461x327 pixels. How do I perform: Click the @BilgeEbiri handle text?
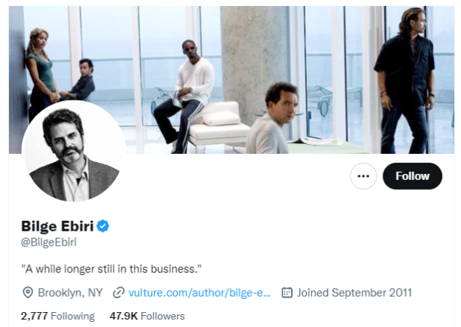49,242
